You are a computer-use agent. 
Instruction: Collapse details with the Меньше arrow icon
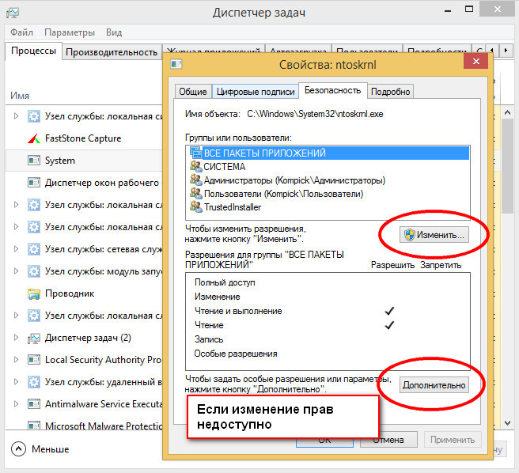[x=18, y=449]
